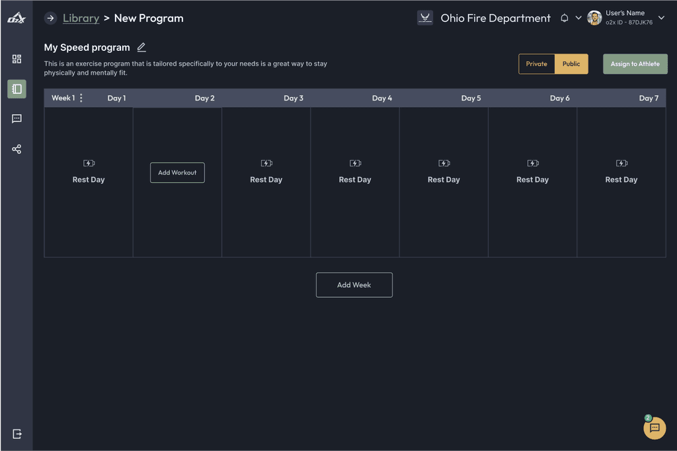Select the Day 5 column header
The image size is (677, 451).
coord(471,98)
